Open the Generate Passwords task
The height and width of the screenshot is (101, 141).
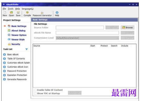[x=17, y=79]
